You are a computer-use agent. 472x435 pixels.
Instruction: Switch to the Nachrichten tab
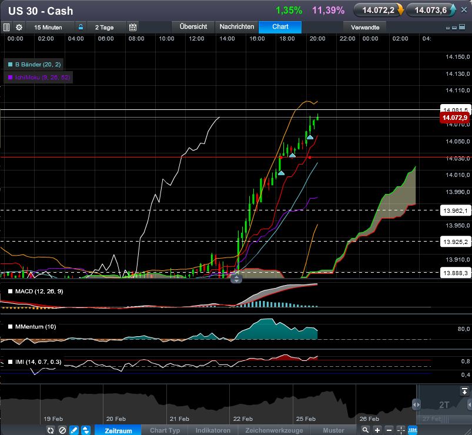tap(237, 27)
